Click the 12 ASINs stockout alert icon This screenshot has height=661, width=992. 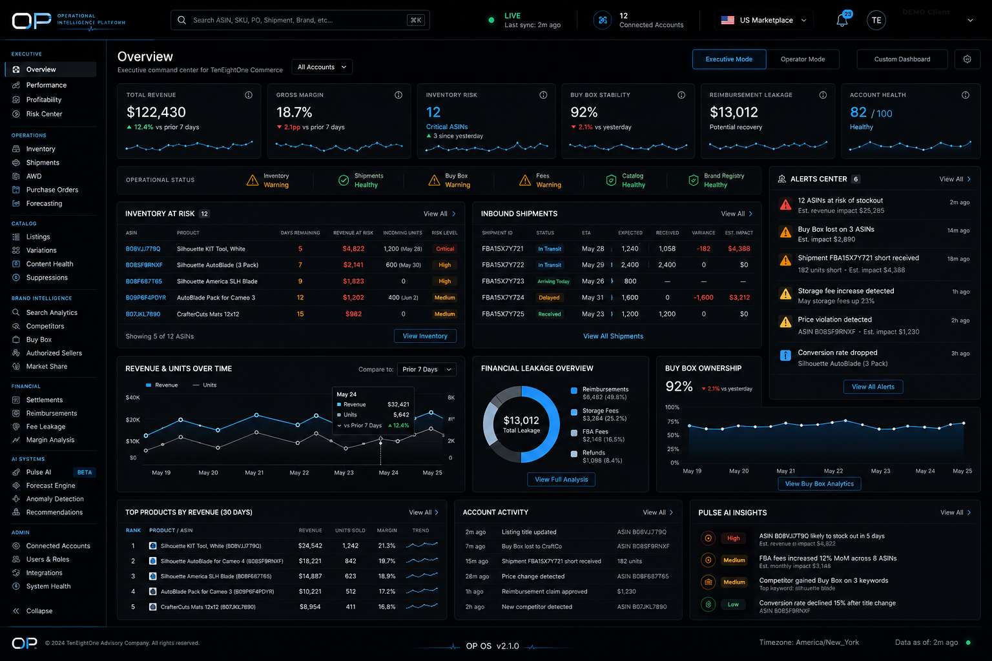coord(785,205)
